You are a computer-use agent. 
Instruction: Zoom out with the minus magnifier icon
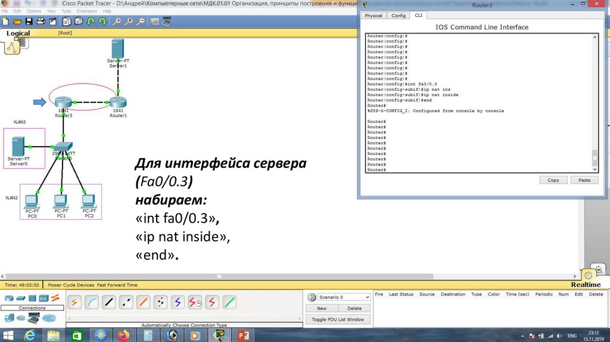click(x=141, y=21)
